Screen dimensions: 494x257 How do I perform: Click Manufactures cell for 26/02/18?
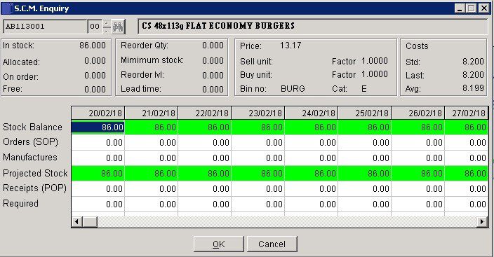[x=418, y=158]
